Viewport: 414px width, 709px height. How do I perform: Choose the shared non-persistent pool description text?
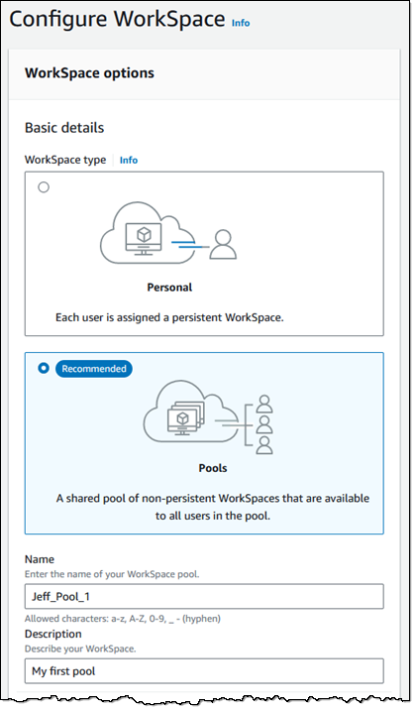pyautogui.click(x=213, y=507)
